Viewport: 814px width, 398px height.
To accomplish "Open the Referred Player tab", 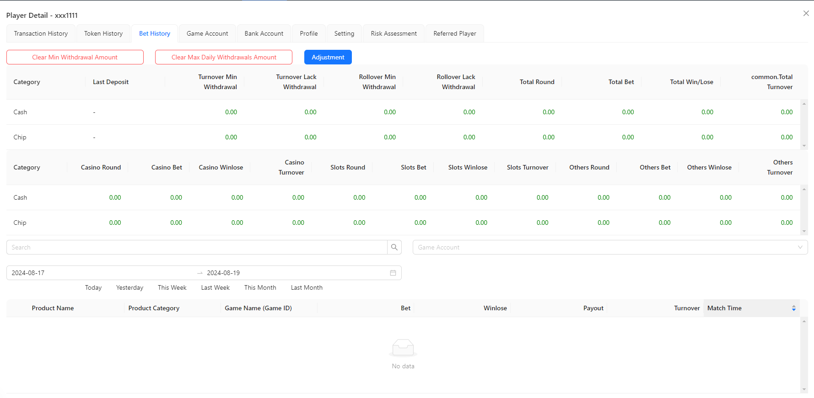I will (454, 33).
